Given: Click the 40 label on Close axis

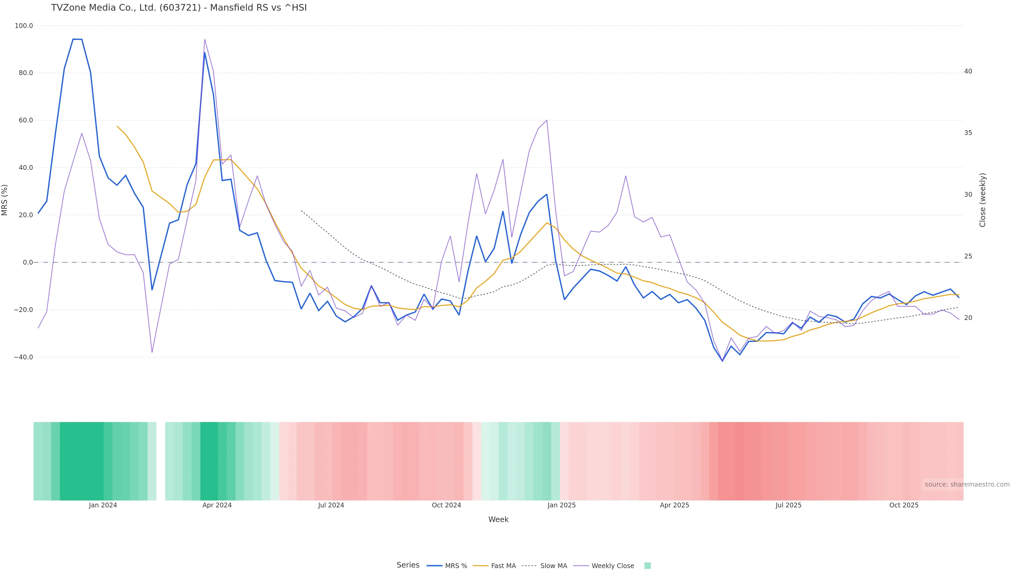Looking at the screenshot, I should [x=968, y=71].
